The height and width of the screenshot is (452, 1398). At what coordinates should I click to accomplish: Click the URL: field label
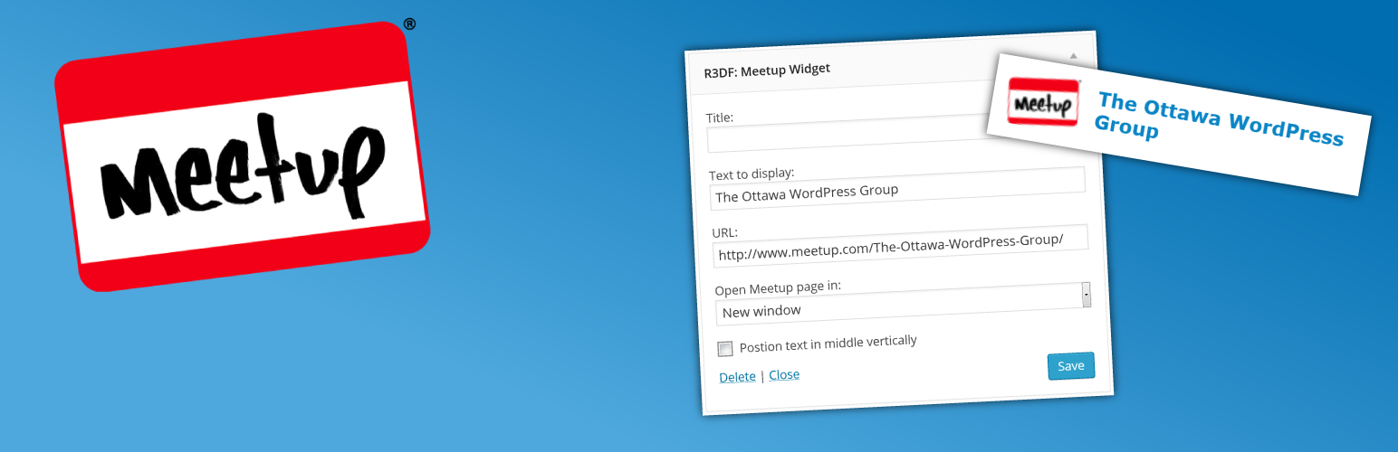pyautogui.click(x=724, y=232)
